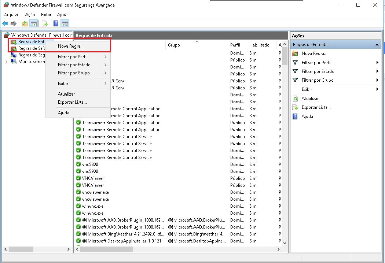Click green check icon of BingWeather rule

point(78,234)
